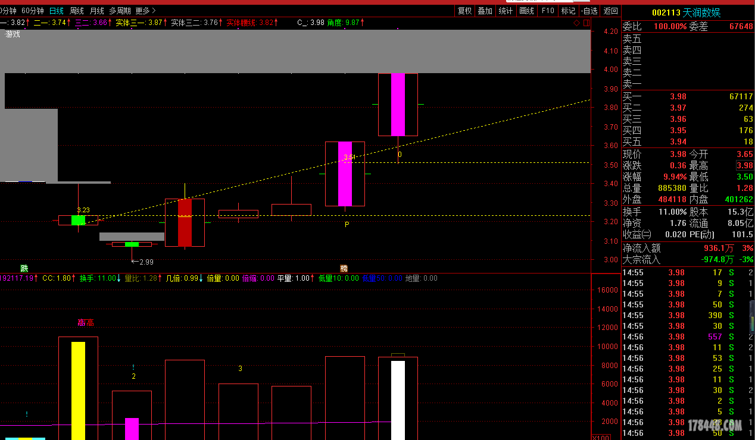Click the tick row with volume 390
Image resolution: width=755 pixels, height=440 pixels.
click(688, 315)
